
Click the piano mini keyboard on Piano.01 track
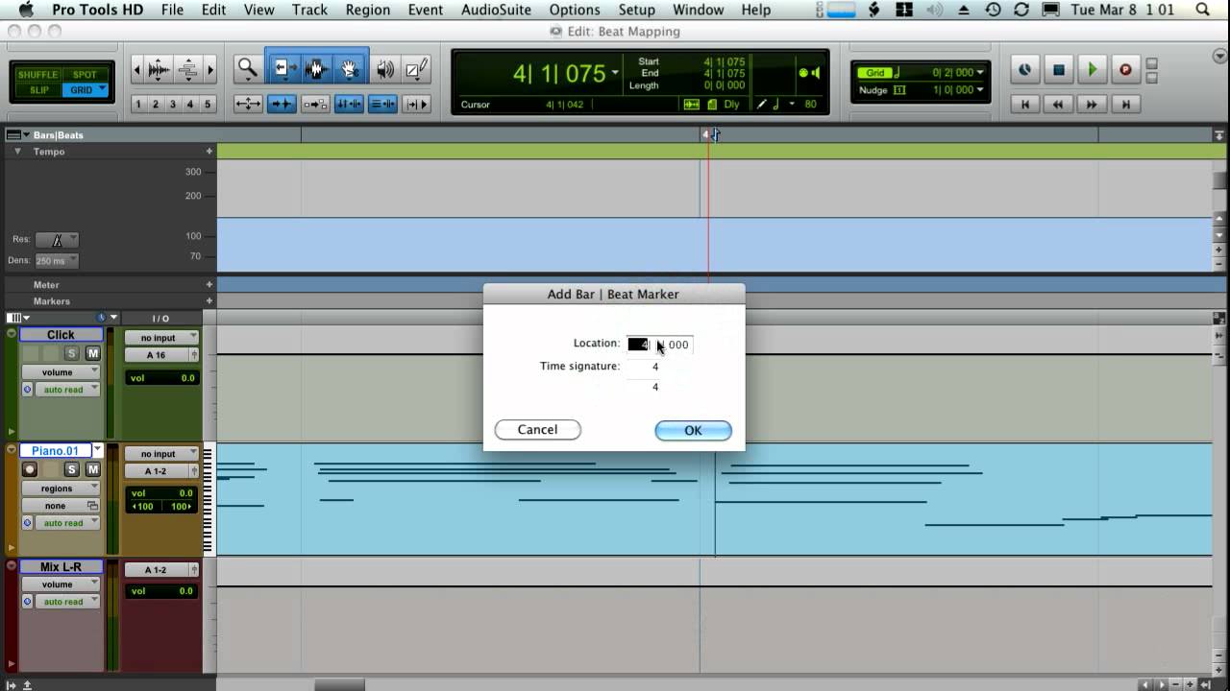[209, 499]
